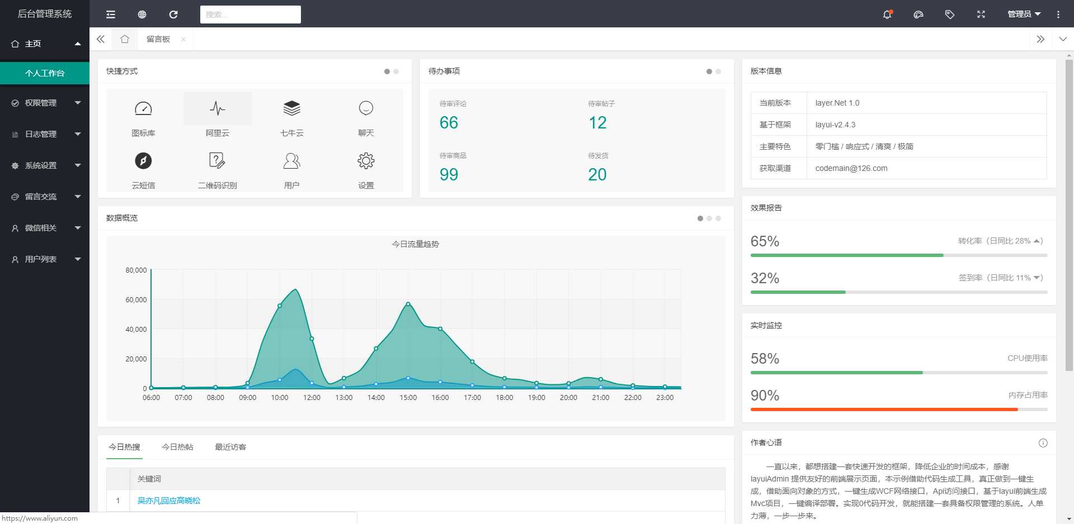Select first carousel dot in 快捷方式

[387, 72]
